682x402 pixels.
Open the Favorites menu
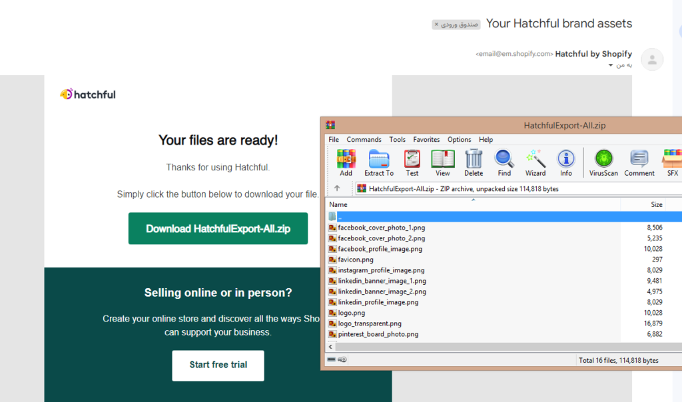click(x=426, y=140)
